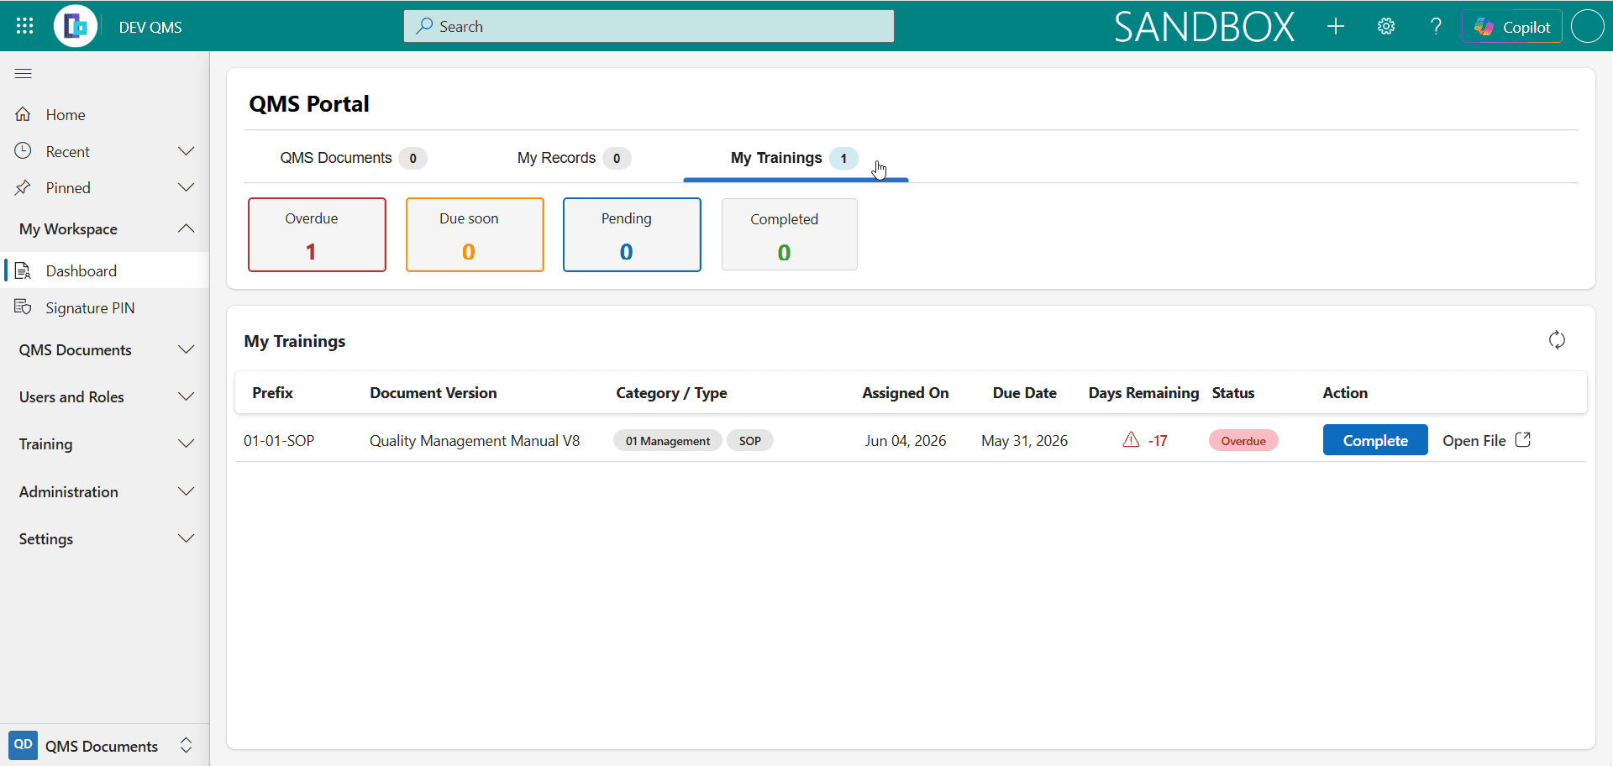Expand the Recent chevron
The width and height of the screenshot is (1613, 766).
[x=187, y=151]
